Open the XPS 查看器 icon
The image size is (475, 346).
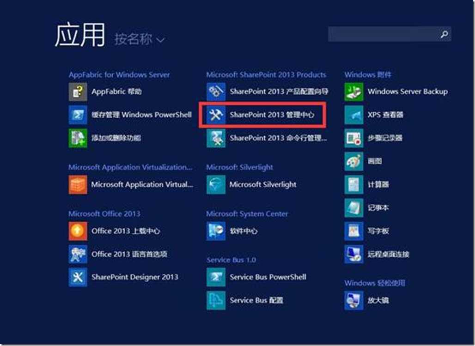coord(354,115)
